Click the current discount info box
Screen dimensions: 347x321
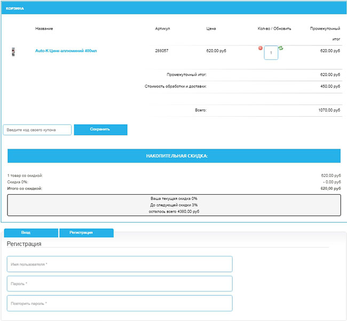point(173,205)
